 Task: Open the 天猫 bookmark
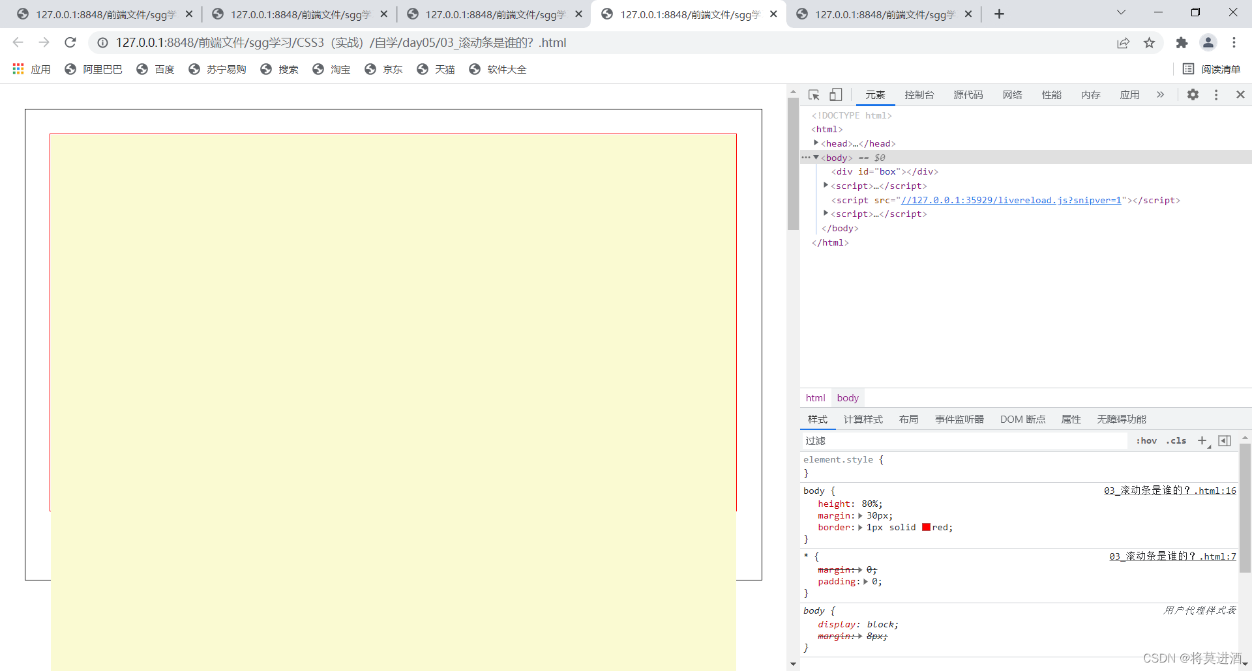[436, 69]
